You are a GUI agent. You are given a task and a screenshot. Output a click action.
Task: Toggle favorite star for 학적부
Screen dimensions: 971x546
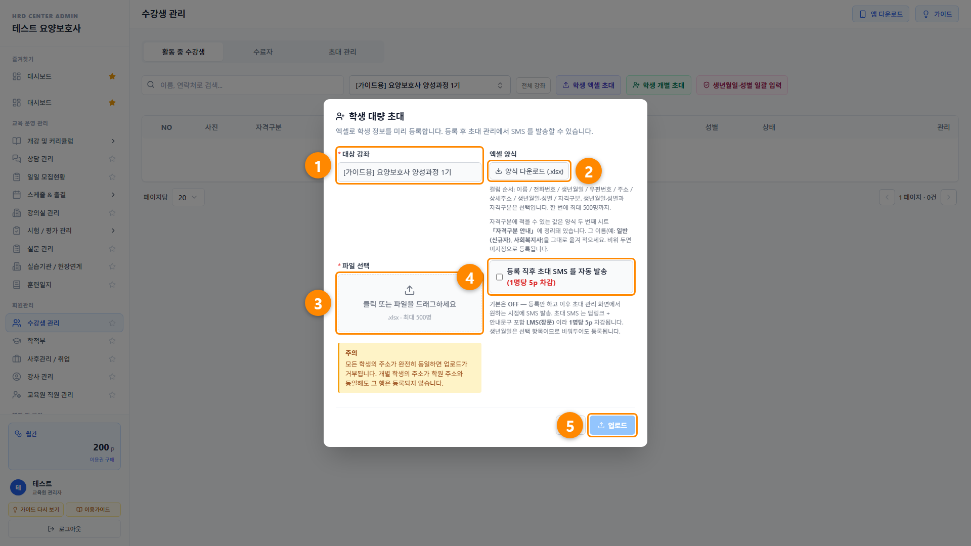click(112, 341)
